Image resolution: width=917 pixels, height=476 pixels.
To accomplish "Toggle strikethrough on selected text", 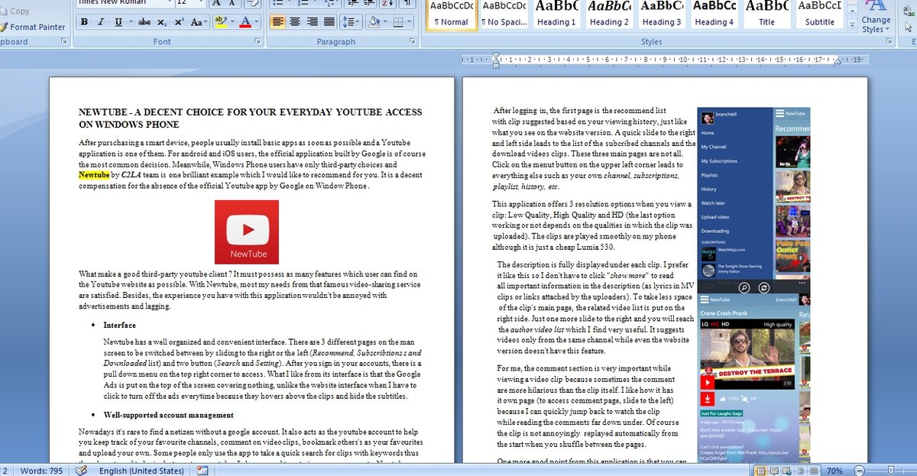I will (144, 22).
